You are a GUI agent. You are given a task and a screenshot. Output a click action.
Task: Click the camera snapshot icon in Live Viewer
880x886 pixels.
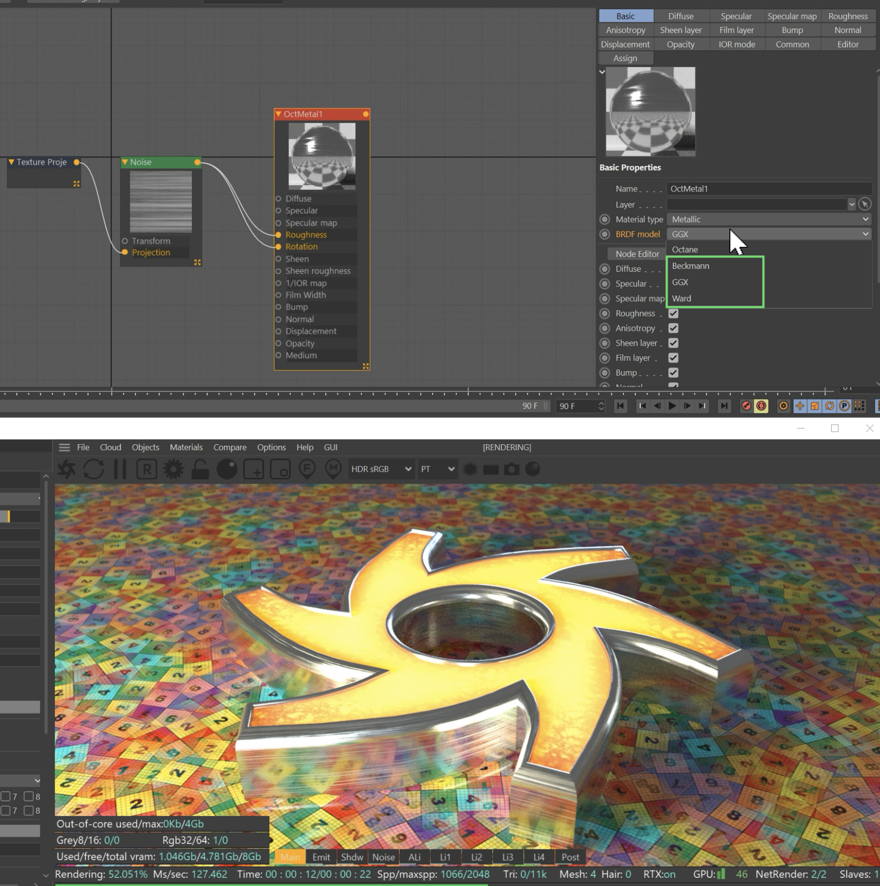pos(512,469)
